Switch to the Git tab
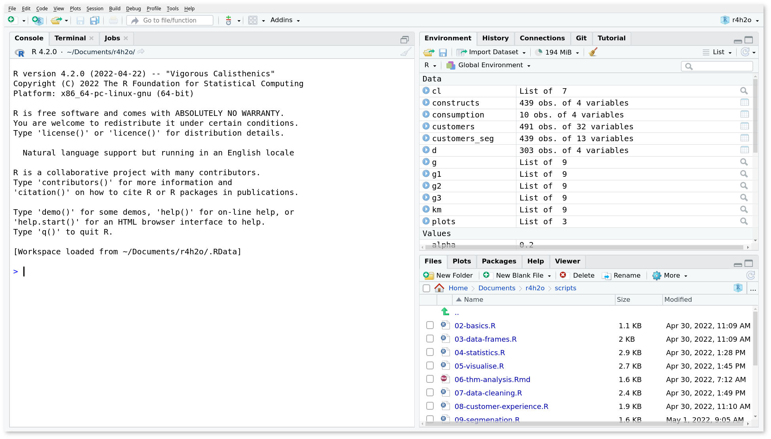The width and height of the screenshot is (771, 439). [x=581, y=38]
